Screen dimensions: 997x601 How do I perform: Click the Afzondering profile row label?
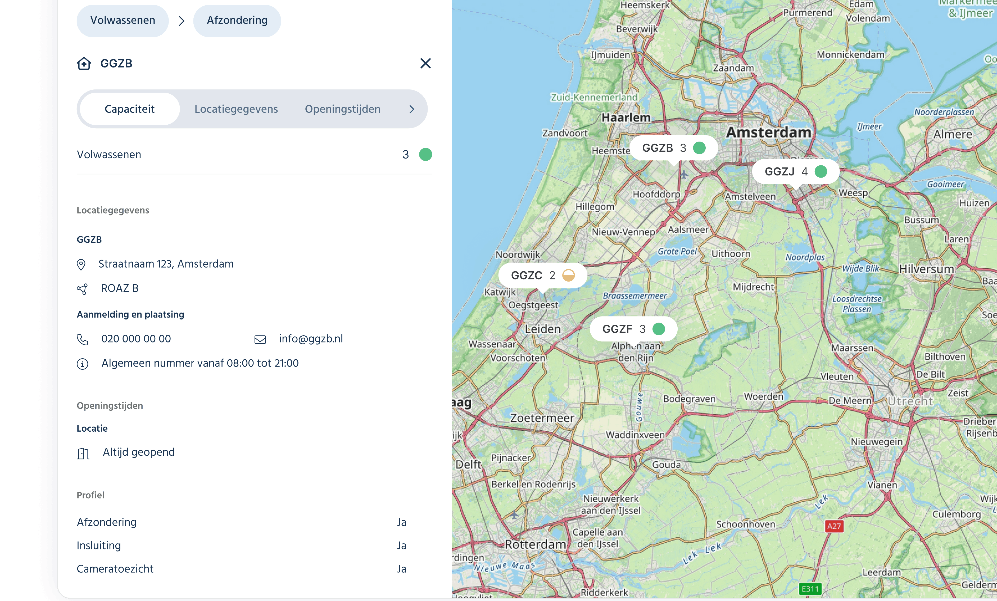click(x=106, y=522)
